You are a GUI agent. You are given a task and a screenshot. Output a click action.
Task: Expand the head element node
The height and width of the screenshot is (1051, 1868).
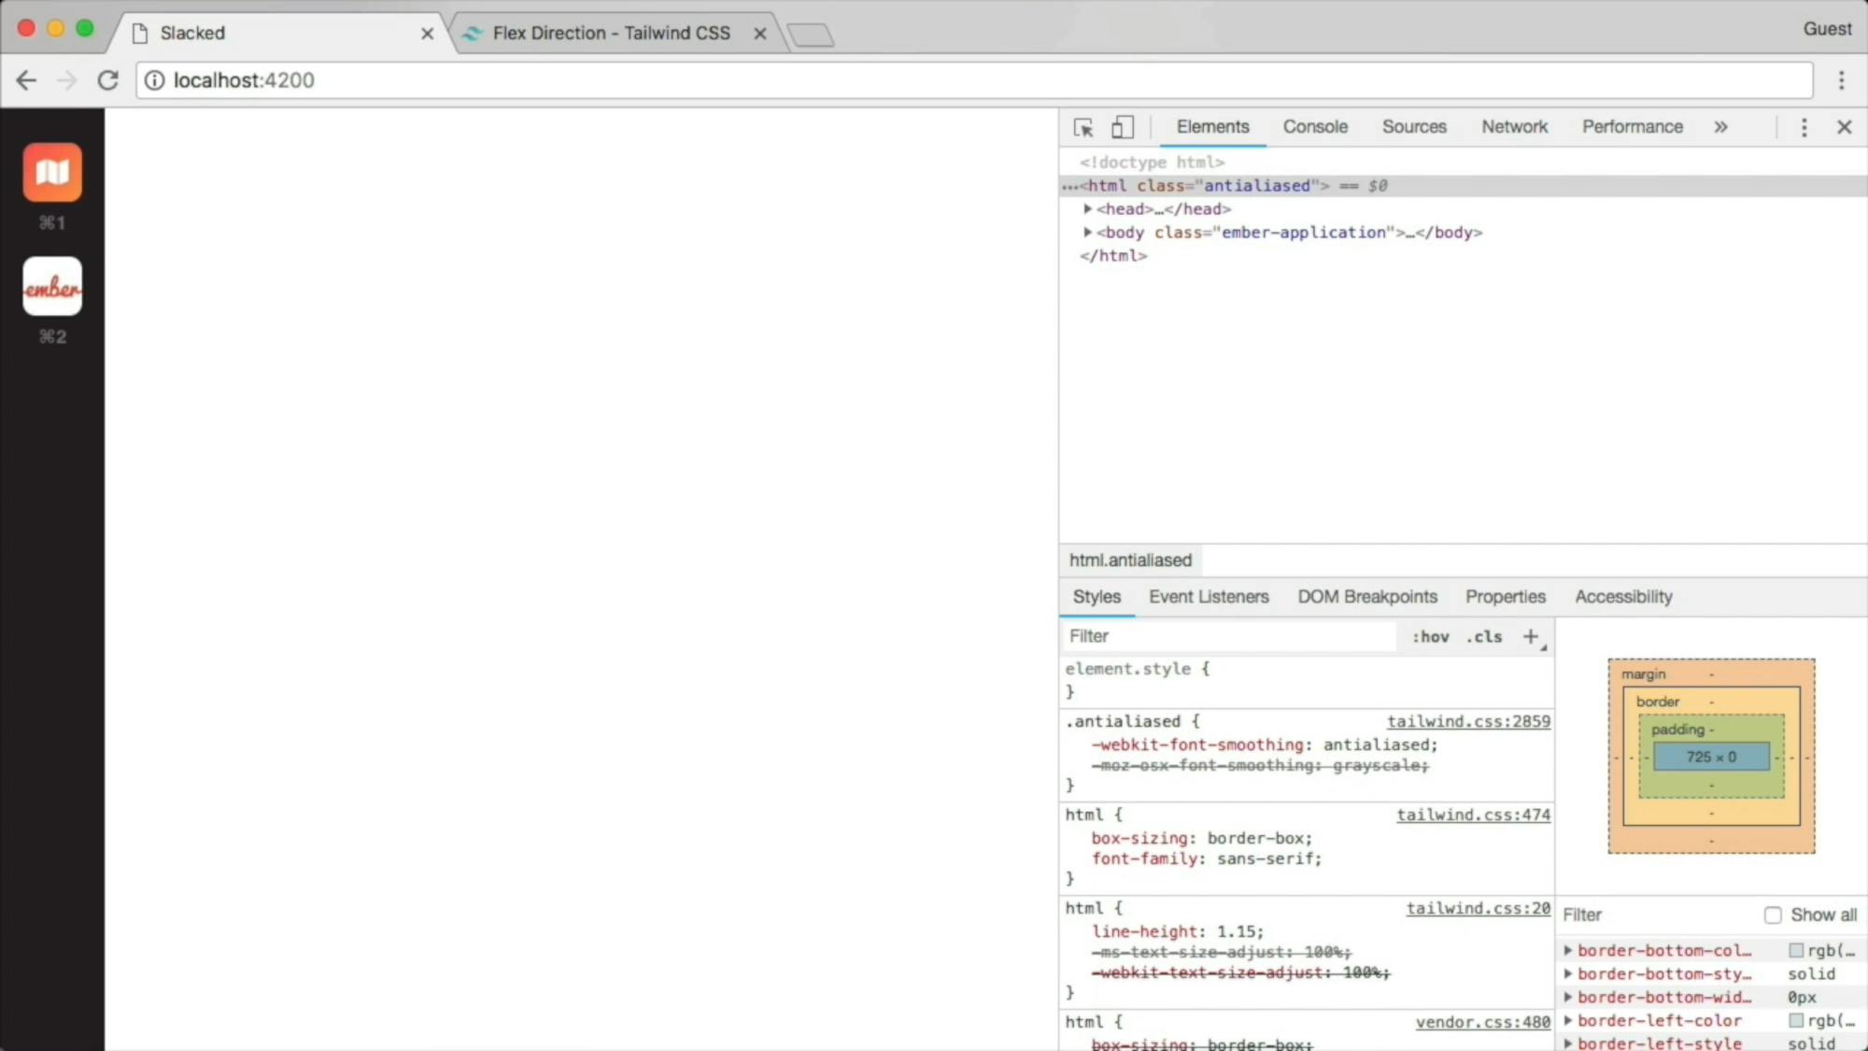(1086, 209)
